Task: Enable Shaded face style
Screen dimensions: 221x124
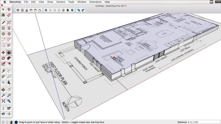Action: [x=64, y=10]
